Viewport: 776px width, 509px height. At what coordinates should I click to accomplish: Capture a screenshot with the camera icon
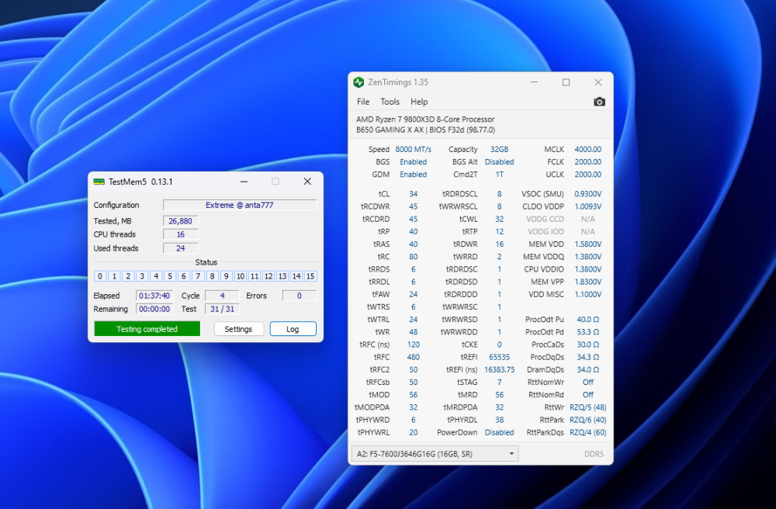pyautogui.click(x=598, y=102)
